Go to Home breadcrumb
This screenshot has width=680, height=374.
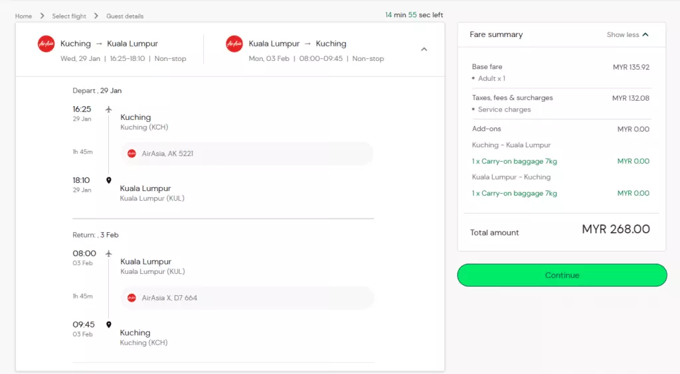tap(23, 16)
